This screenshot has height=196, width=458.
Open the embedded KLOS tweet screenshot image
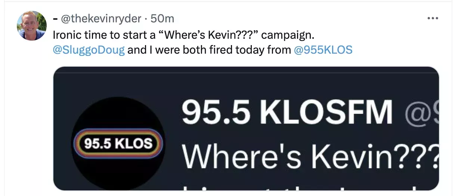tap(246, 129)
